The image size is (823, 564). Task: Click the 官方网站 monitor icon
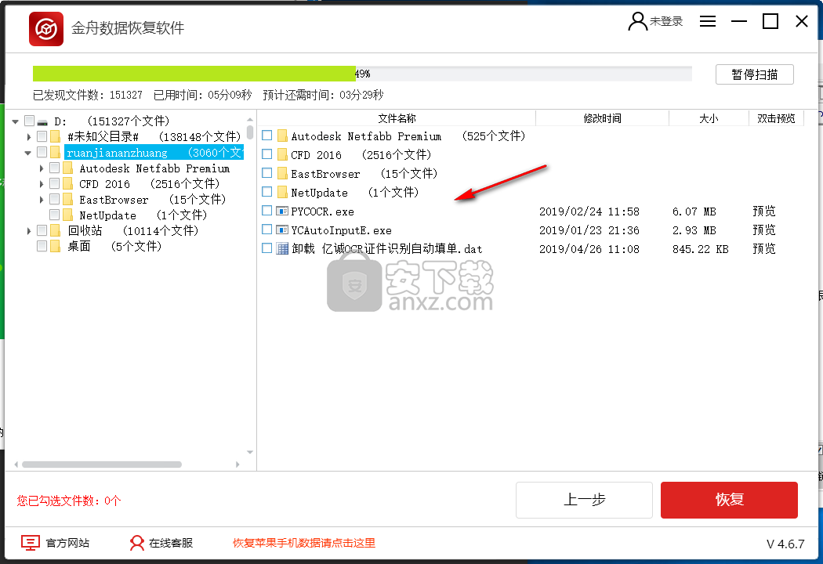[x=31, y=543]
